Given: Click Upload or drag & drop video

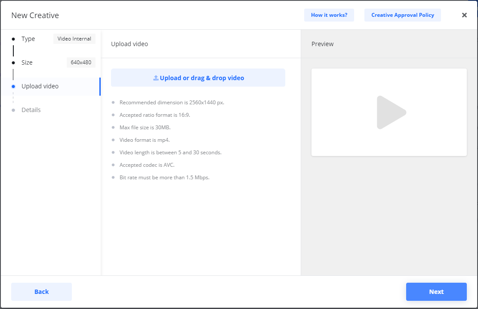Looking at the screenshot, I should click(202, 78).
